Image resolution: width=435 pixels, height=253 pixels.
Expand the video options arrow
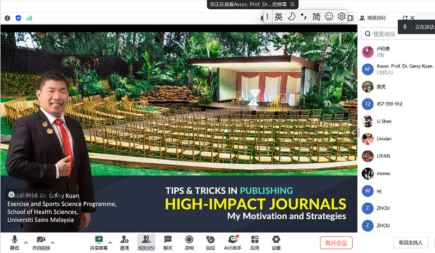point(53,243)
